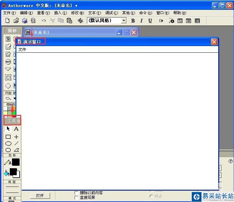Check the 直接写屏 checkbox

(76, 198)
